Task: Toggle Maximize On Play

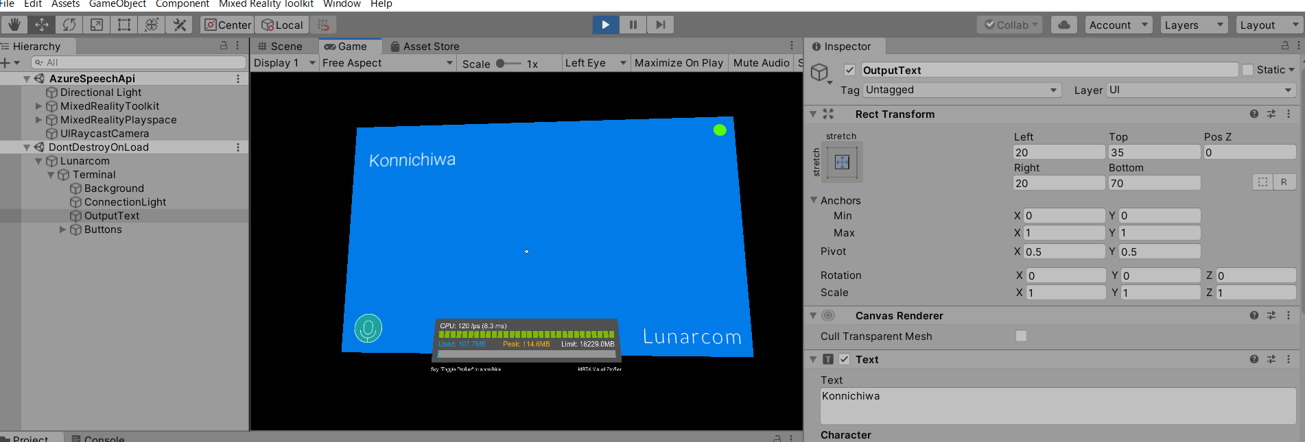Action: click(x=679, y=63)
